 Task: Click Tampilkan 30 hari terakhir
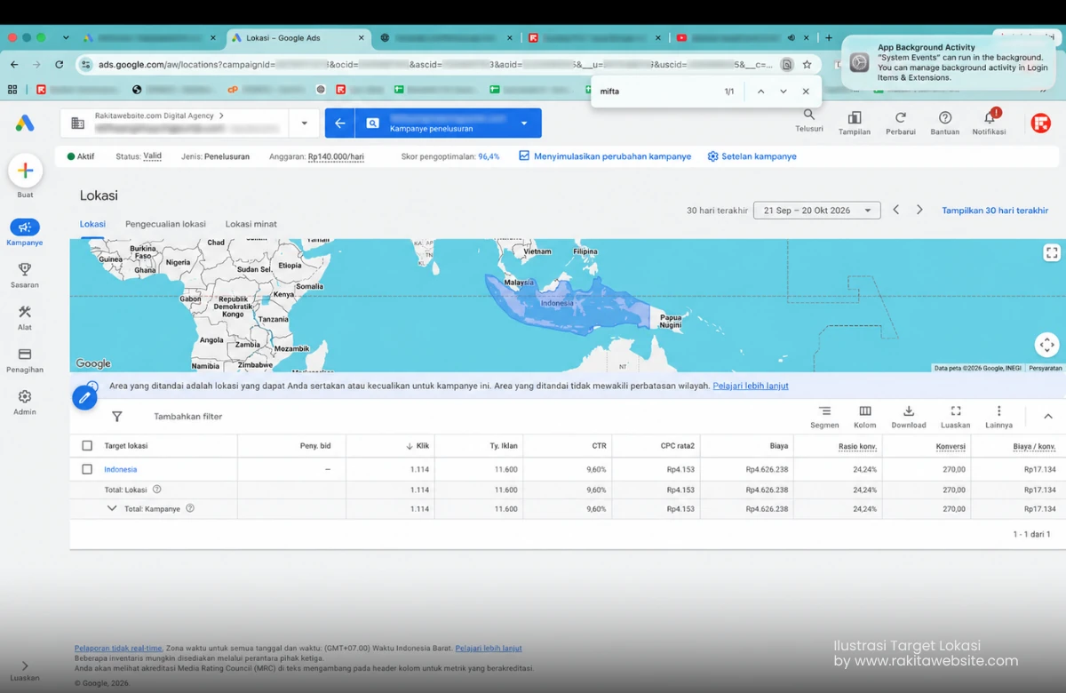click(995, 211)
